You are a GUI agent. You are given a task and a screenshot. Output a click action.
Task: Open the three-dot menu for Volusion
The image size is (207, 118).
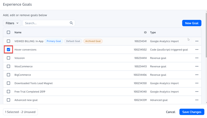(x=197, y=58)
